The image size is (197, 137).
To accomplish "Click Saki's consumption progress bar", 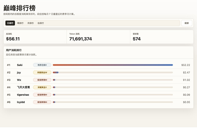I will click(113, 65).
